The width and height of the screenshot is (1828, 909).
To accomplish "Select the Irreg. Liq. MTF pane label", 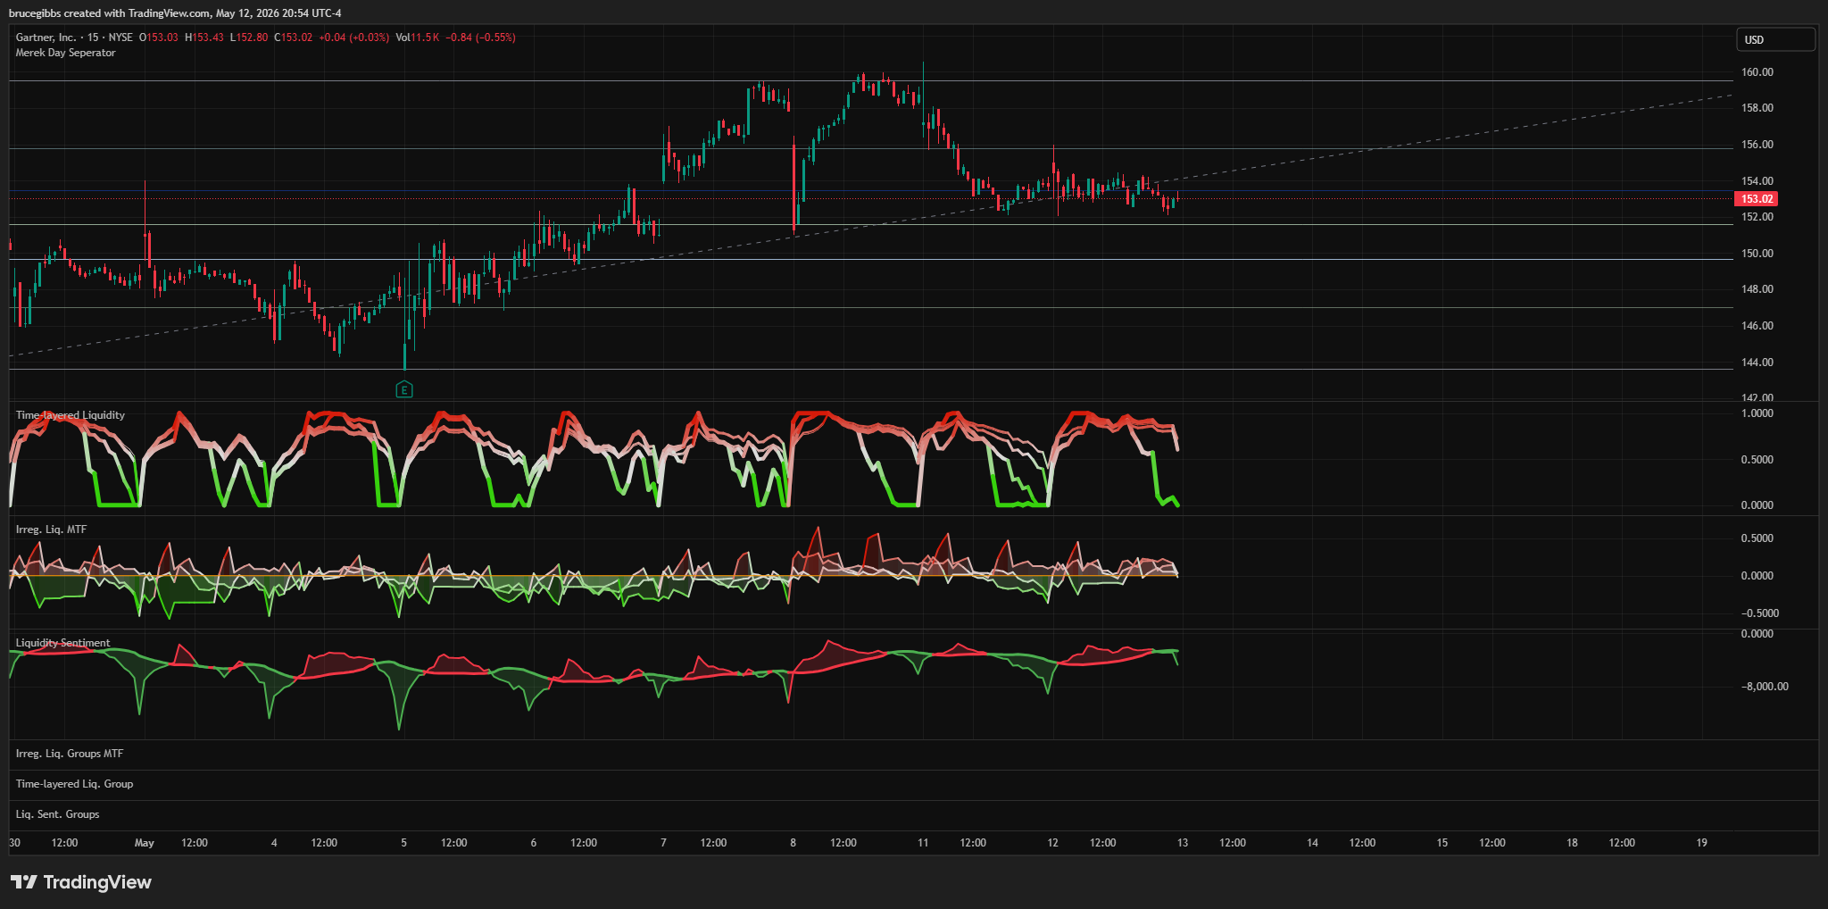I will click(x=51, y=530).
